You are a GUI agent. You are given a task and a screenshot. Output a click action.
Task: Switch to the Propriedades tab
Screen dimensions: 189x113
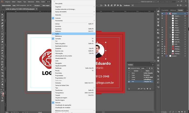(x=165, y=10)
